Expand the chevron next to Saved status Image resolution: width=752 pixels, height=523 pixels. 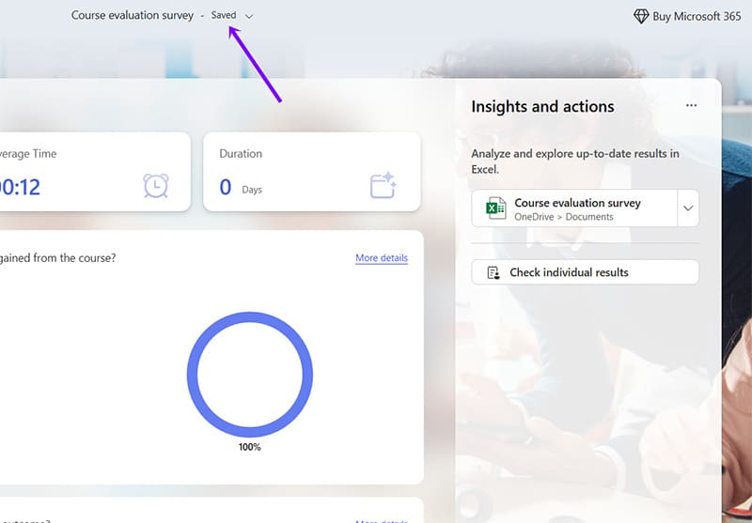click(x=249, y=16)
